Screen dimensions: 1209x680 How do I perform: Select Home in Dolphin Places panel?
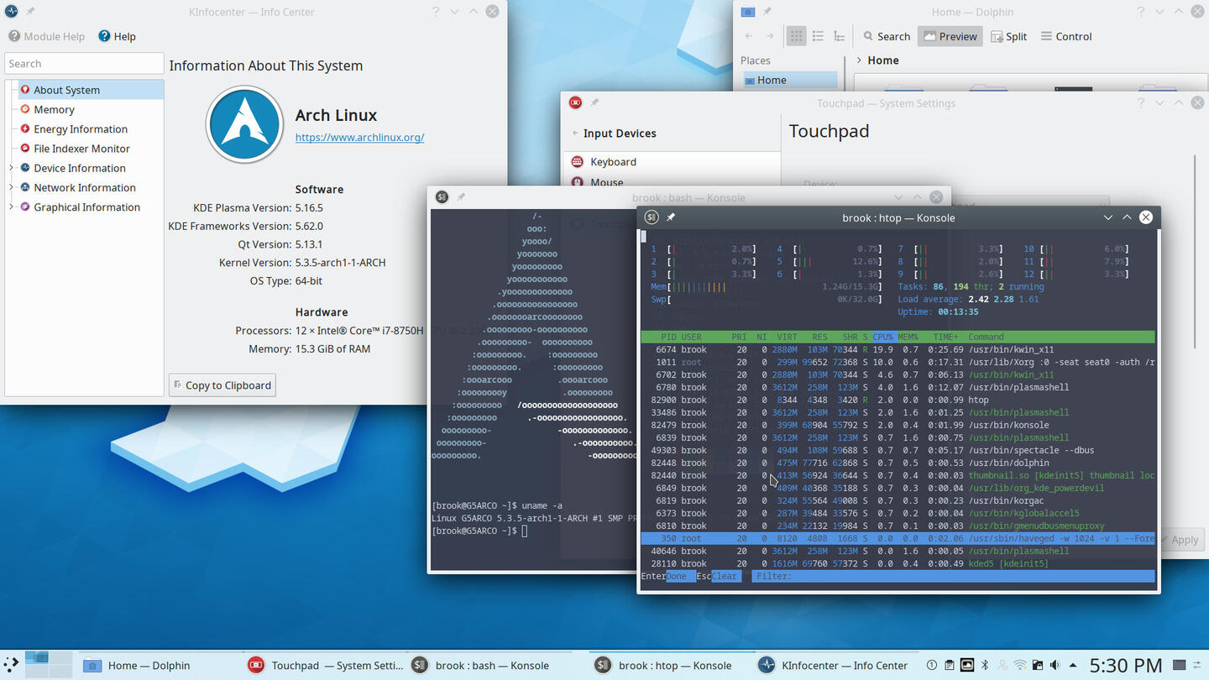(x=789, y=80)
